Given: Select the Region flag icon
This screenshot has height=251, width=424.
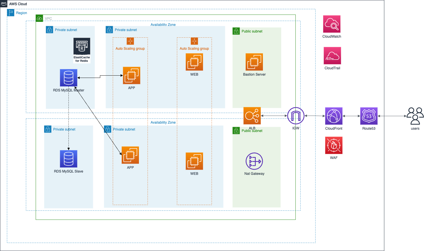Looking at the screenshot, I should tap(11, 13).
